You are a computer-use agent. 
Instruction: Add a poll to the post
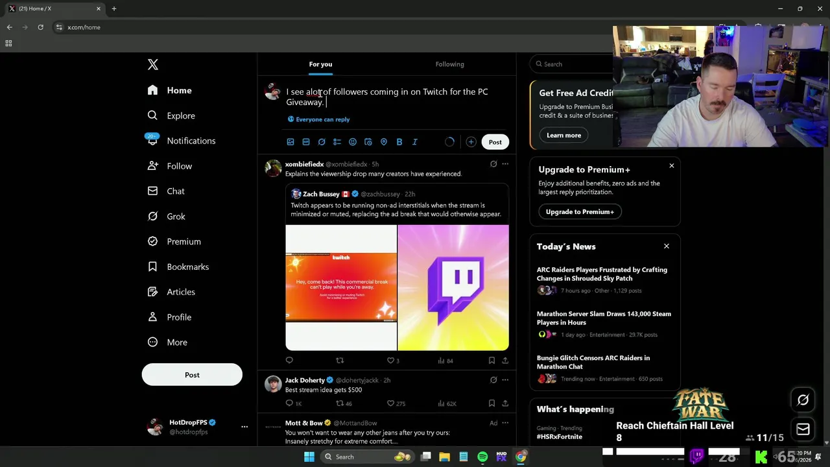[x=337, y=142]
